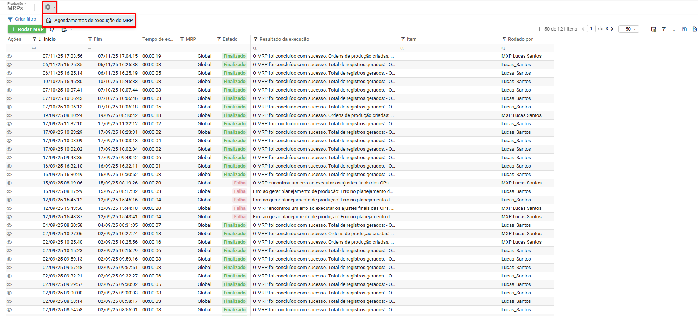
Task: Open the gear settings dropdown
Action: (x=49, y=7)
